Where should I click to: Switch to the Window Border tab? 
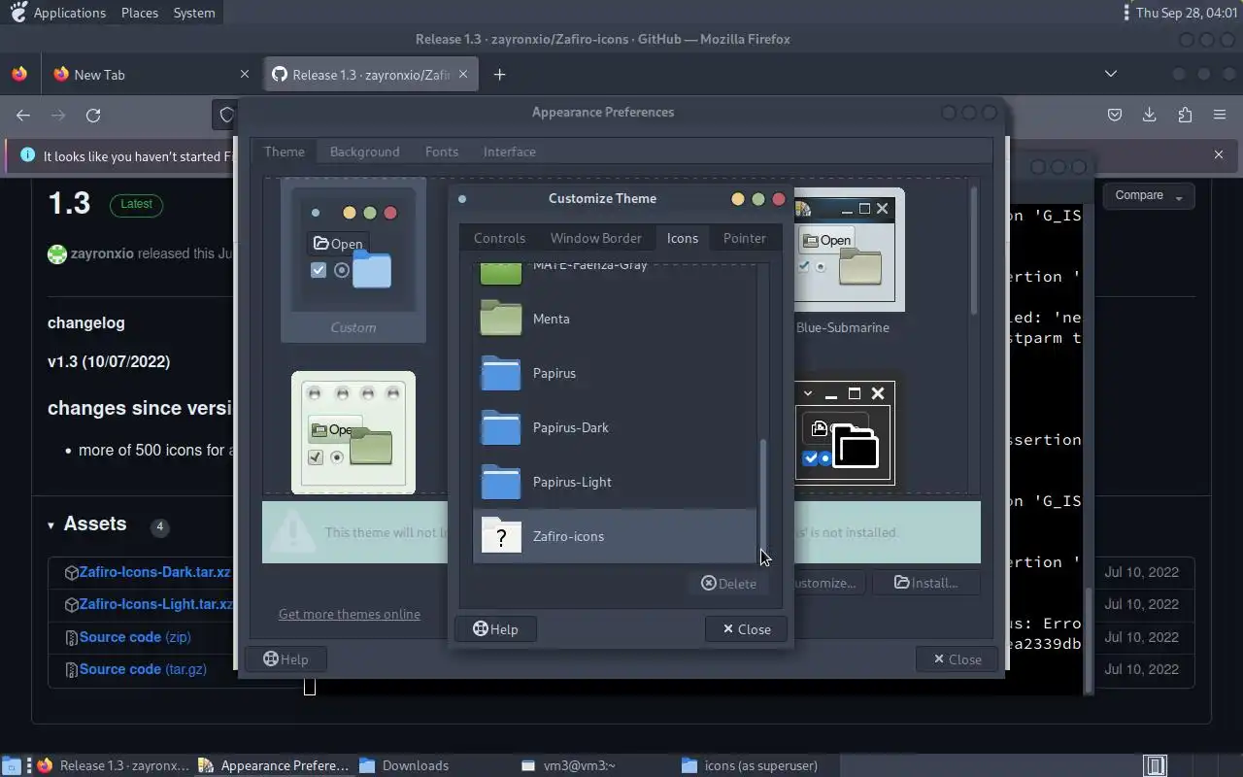click(596, 238)
